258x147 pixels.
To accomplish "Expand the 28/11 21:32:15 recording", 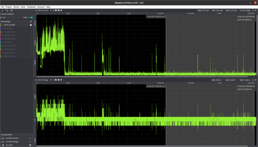I will click(2, 53).
